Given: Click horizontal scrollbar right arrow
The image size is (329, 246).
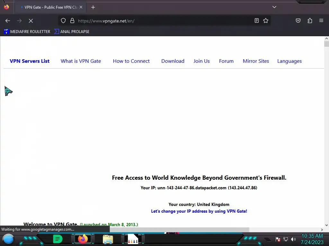Looking at the screenshot, I should (322, 230).
